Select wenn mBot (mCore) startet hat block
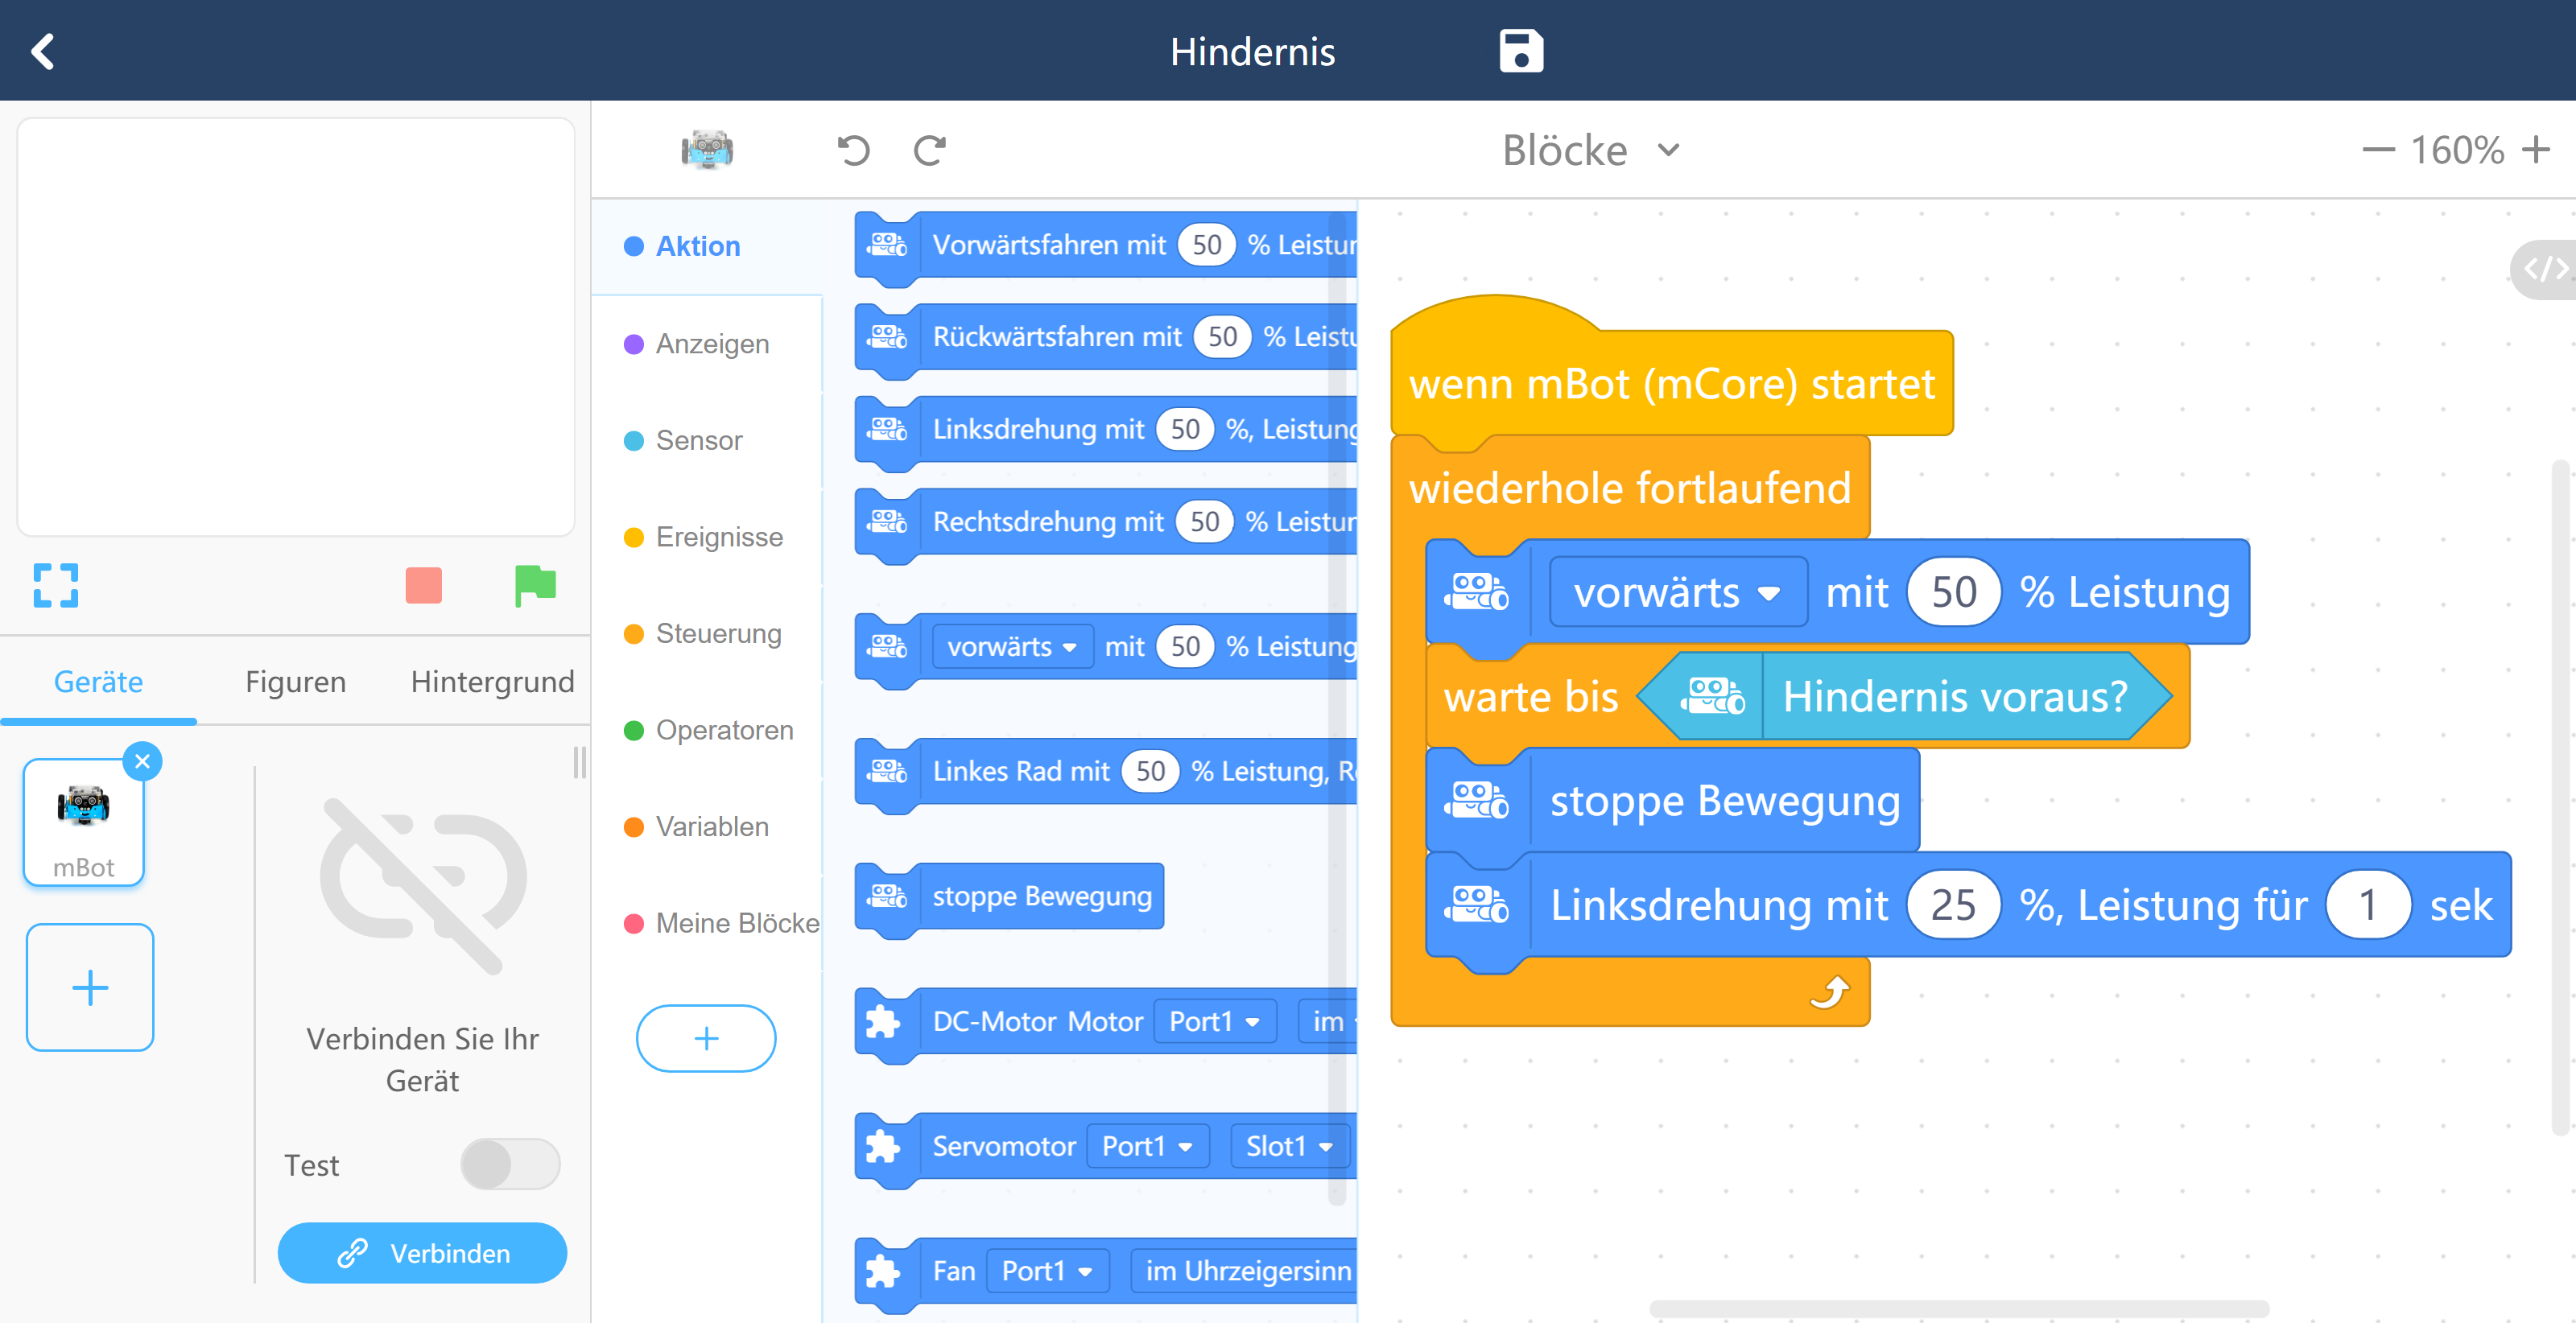Viewport: 2576px width, 1323px height. 1671,383
